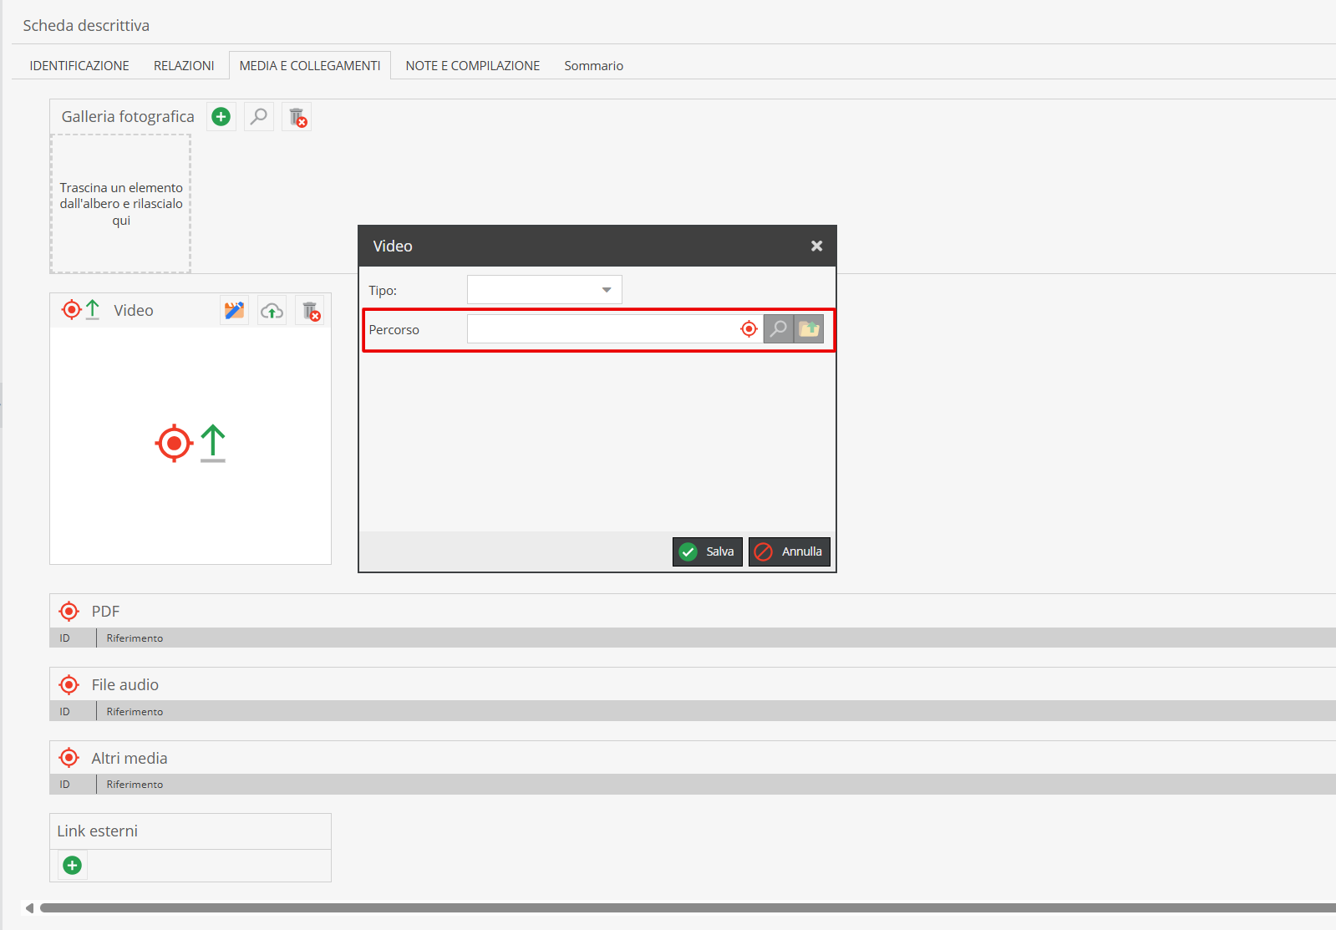Delete item from Galleria fotografica toolbar
1336x930 pixels.
tap(297, 117)
